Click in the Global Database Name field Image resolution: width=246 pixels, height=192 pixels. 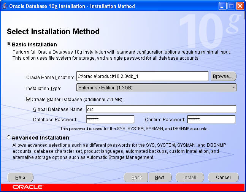(x=160, y=109)
